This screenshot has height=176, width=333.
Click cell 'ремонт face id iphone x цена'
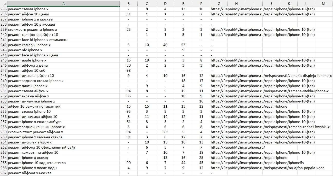click(63, 55)
